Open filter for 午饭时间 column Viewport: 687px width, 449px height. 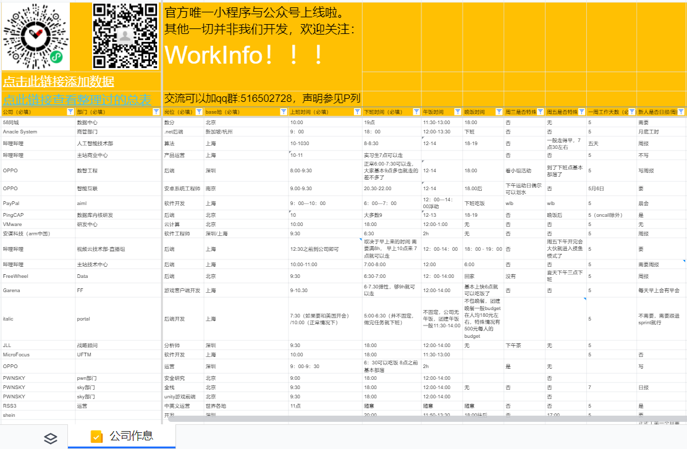pos(457,112)
